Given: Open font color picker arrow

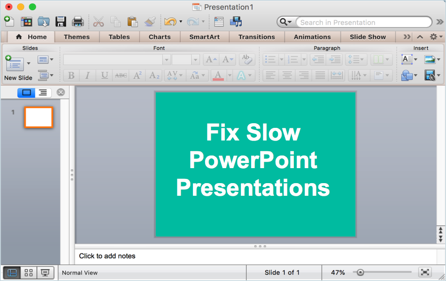Looking at the screenshot, I should (230, 75).
